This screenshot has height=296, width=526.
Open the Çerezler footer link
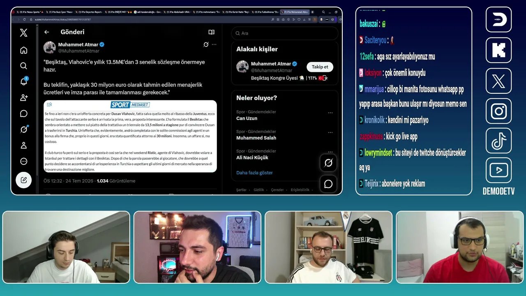point(277,190)
